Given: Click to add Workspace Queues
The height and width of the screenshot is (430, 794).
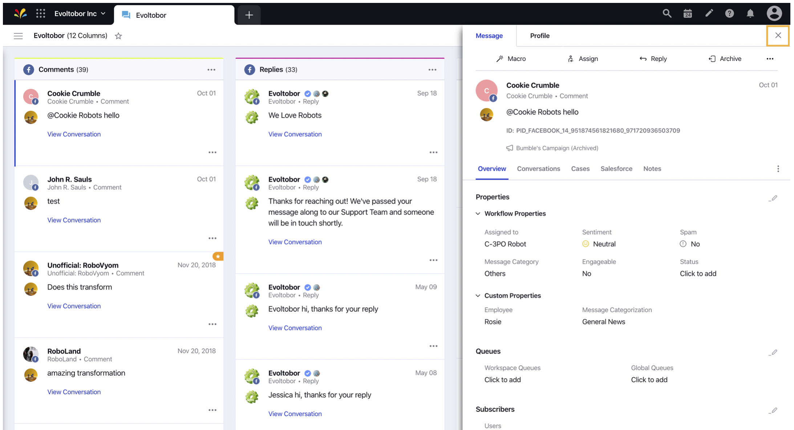Looking at the screenshot, I should pyautogui.click(x=502, y=380).
